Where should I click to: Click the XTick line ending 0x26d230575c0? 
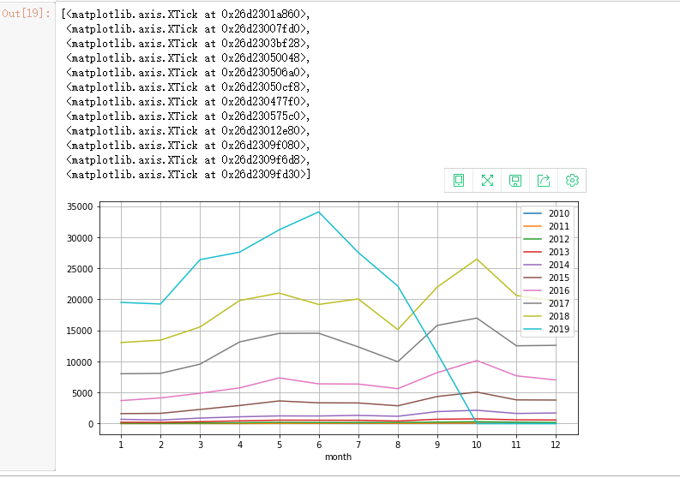[188, 117]
